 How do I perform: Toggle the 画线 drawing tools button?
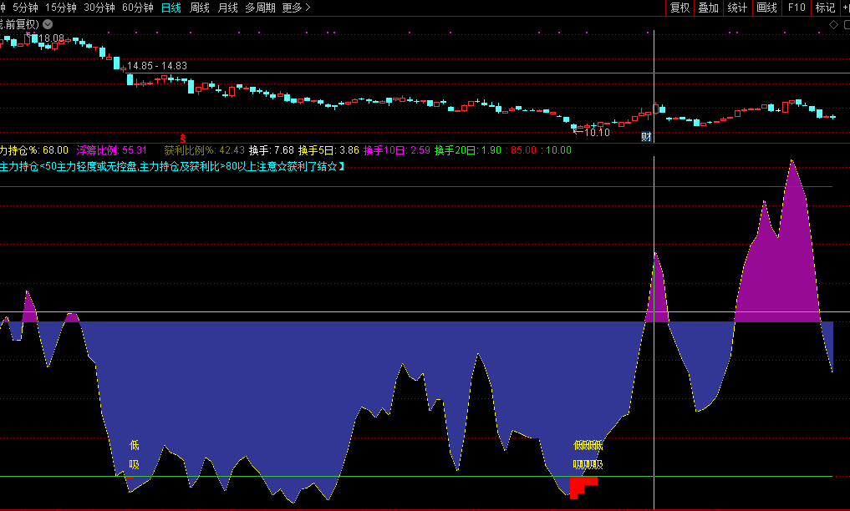click(x=766, y=8)
